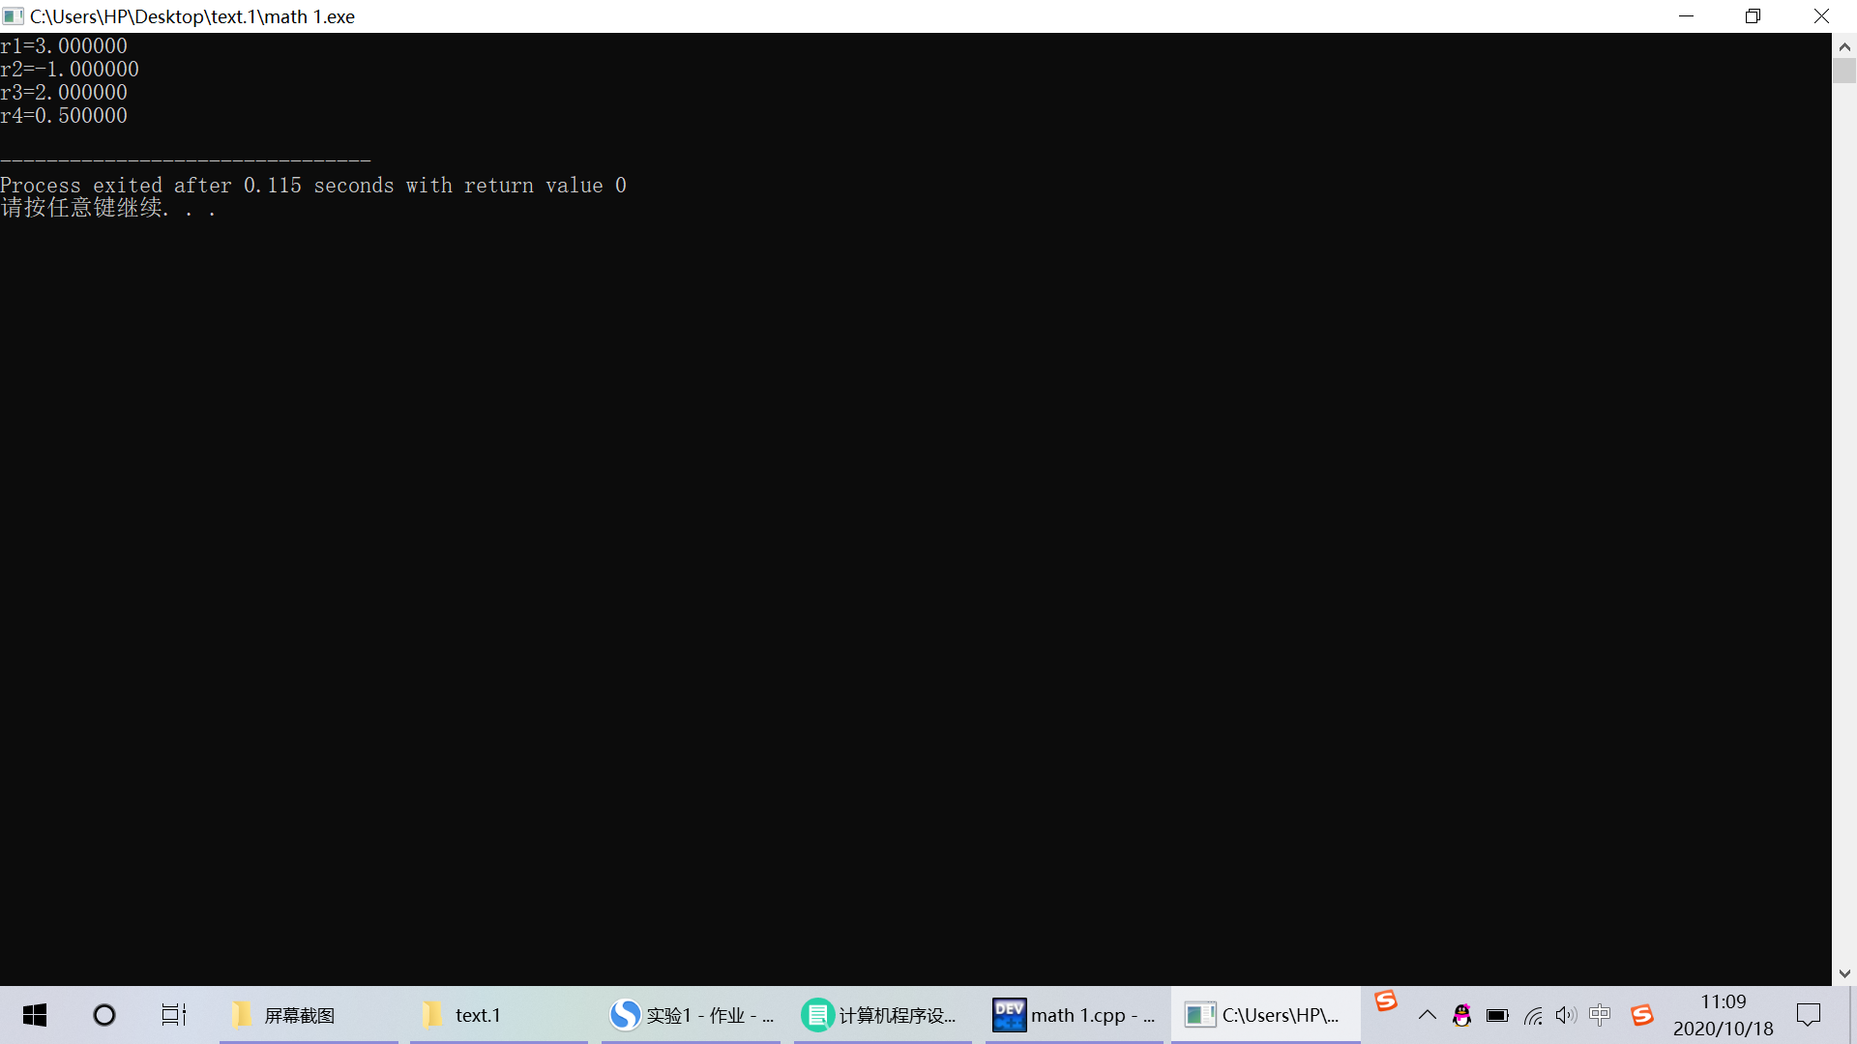Switch to math 1.cpp Dev-C++ window
The image size is (1857, 1044).
[1074, 1015]
